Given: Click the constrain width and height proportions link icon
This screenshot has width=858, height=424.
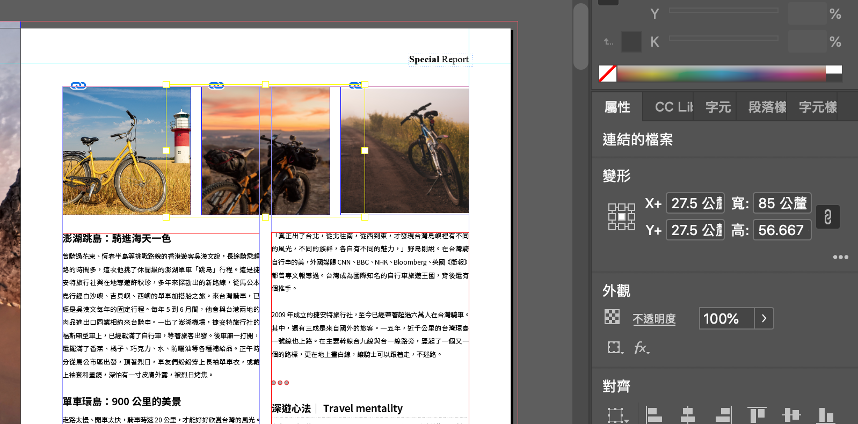Looking at the screenshot, I should tap(827, 217).
